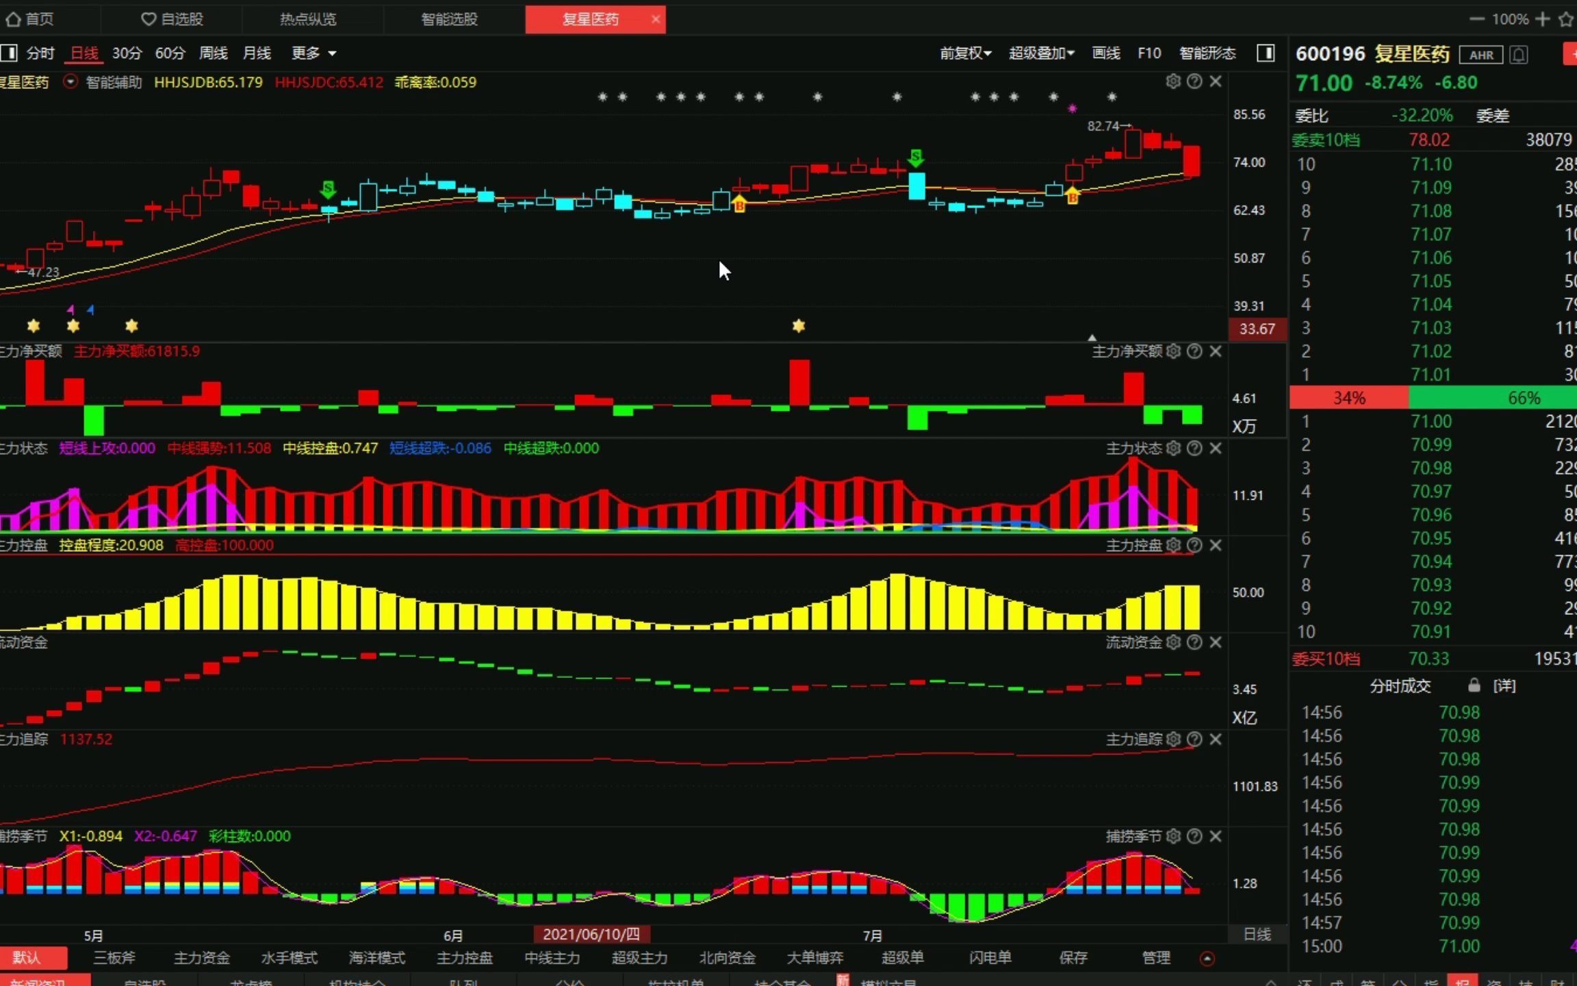Open 主力状态 panel help icon
This screenshot has height=986, width=1577.
[1194, 448]
